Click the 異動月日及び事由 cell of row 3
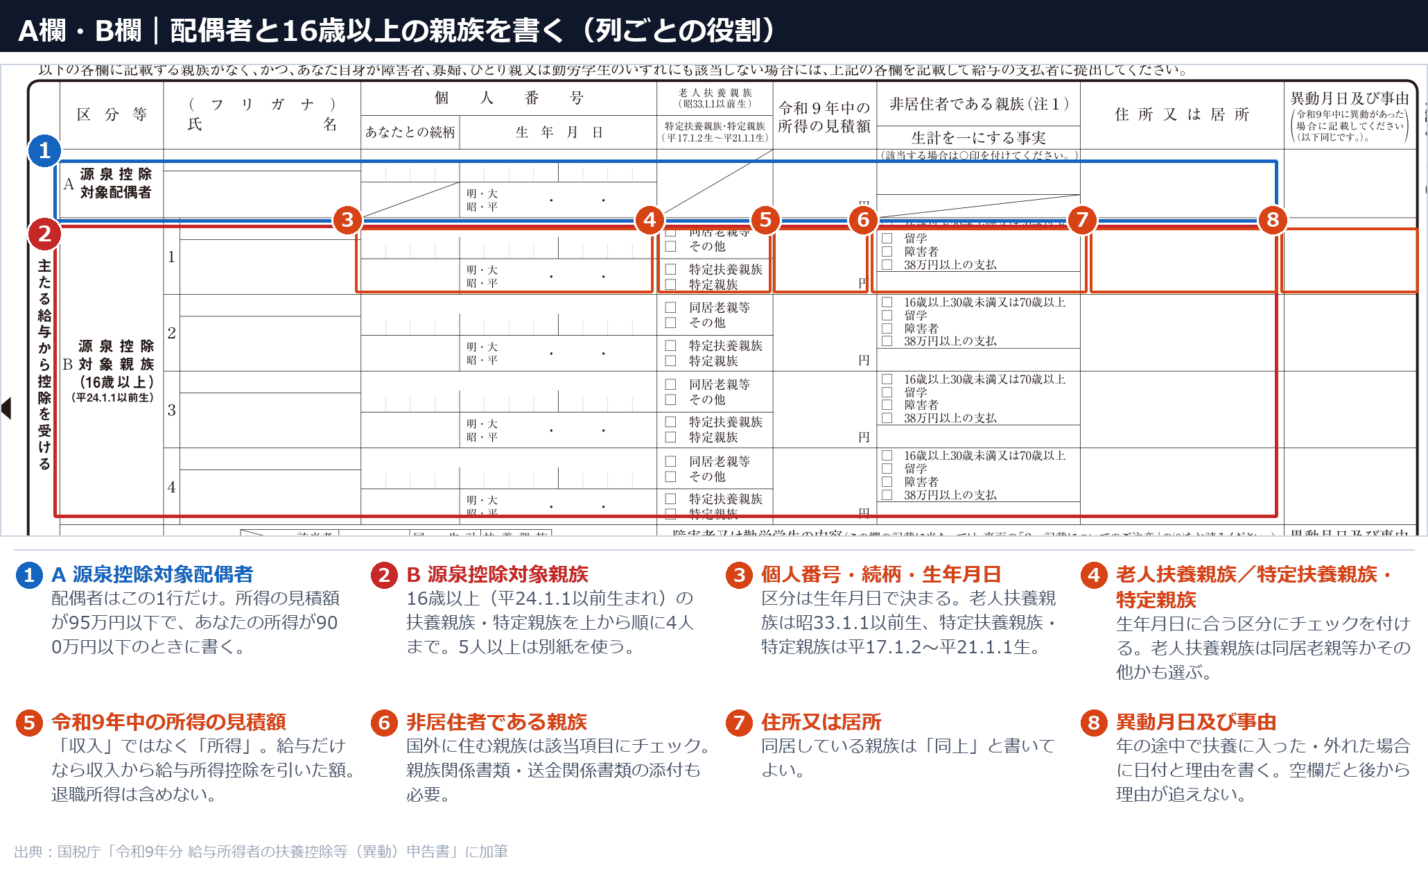The height and width of the screenshot is (869, 1428). (x=1350, y=410)
